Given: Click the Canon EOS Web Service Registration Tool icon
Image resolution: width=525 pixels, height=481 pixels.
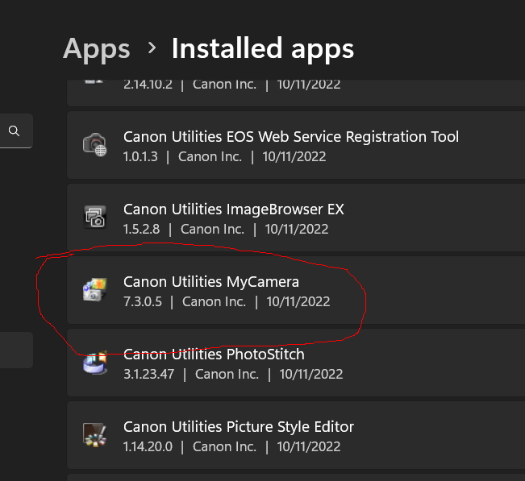Looking at the screenshot, I should tap(94, 145).
